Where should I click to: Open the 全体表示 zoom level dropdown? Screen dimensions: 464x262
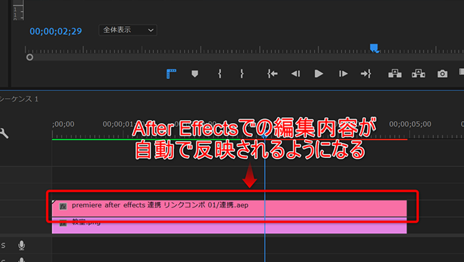(127, 30)
